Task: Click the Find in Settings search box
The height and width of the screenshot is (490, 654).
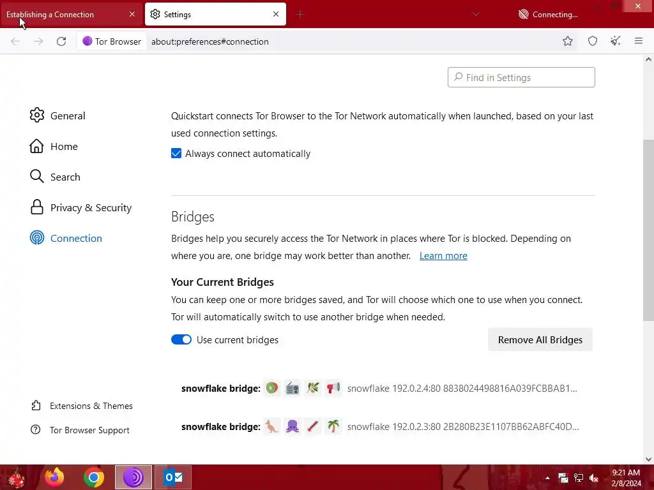Action: (521, 77)
